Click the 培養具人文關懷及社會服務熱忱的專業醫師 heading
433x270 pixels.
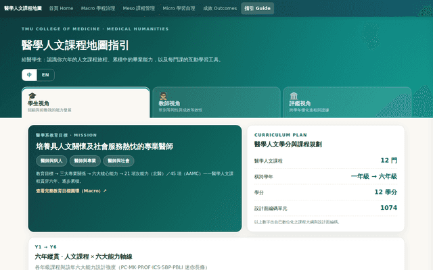point(104,146)
